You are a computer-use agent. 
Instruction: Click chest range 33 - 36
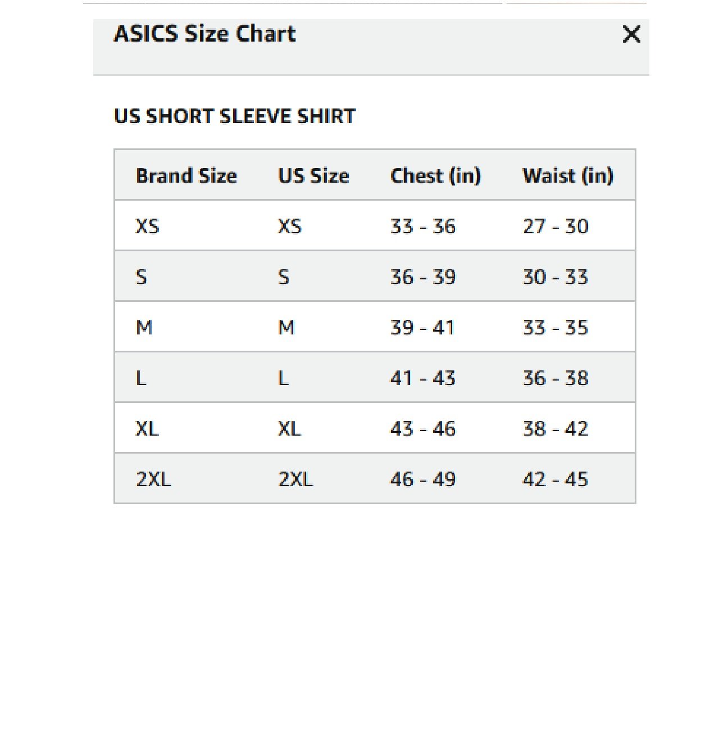coord(423,226)
